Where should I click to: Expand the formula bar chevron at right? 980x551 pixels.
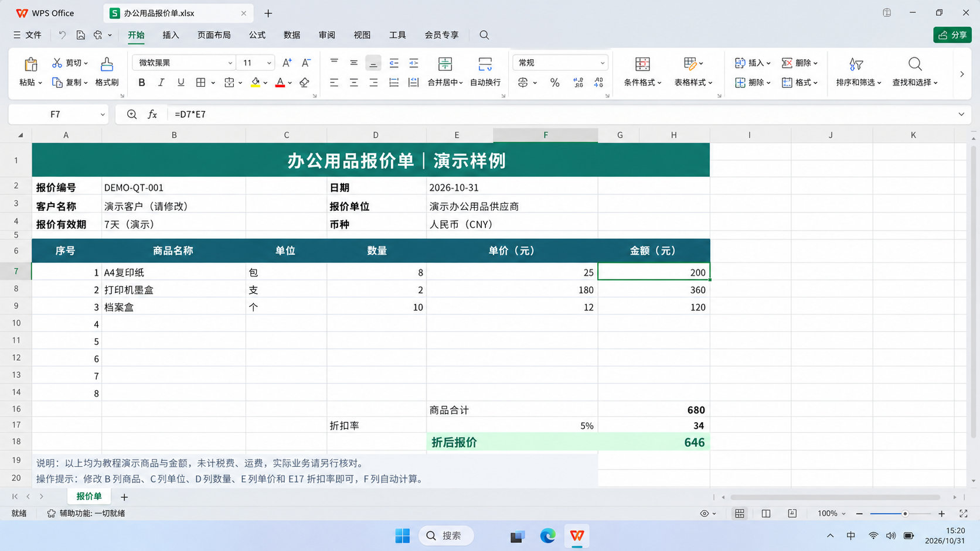click(961, 114)
